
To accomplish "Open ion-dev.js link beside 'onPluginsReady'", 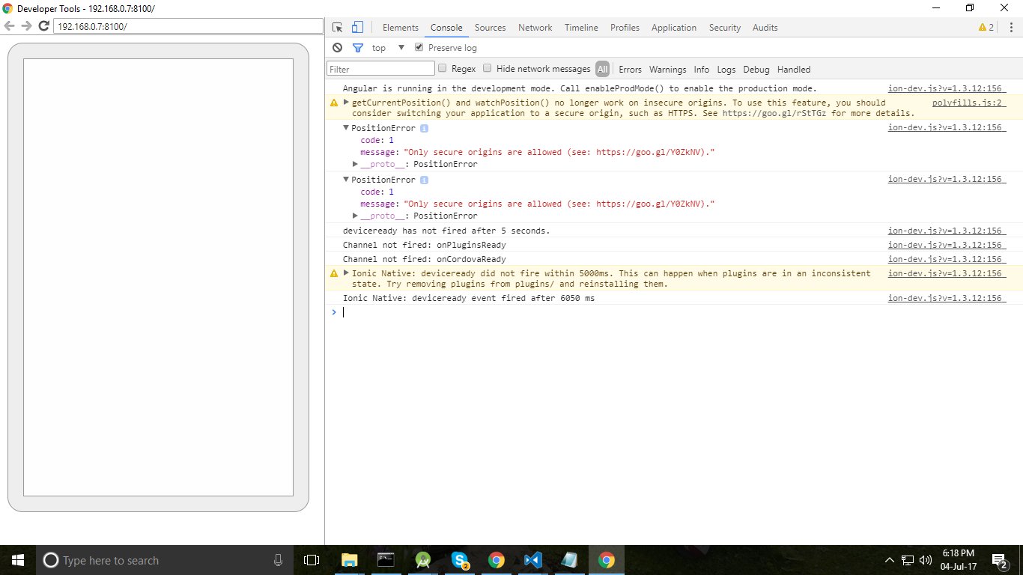I will [x=947, y=245].
